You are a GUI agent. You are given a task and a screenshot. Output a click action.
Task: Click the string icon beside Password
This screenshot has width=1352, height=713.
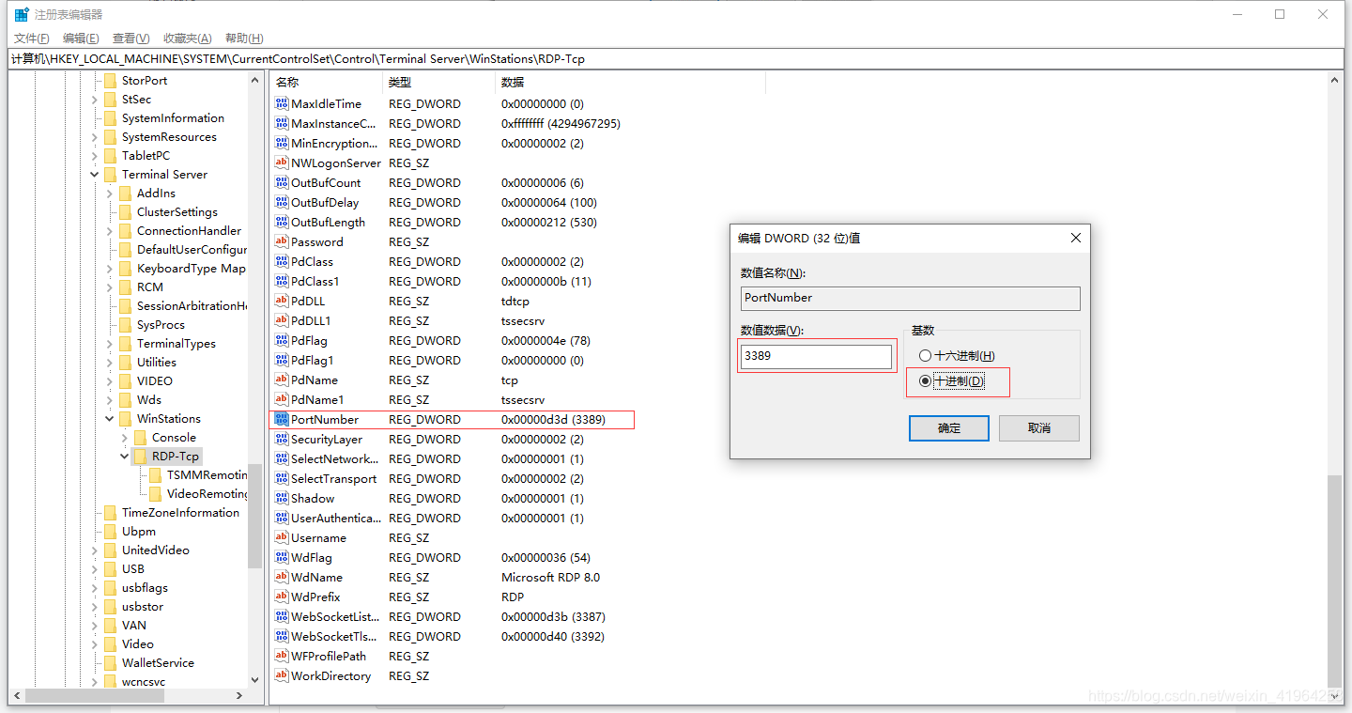[x=282, y=241]
